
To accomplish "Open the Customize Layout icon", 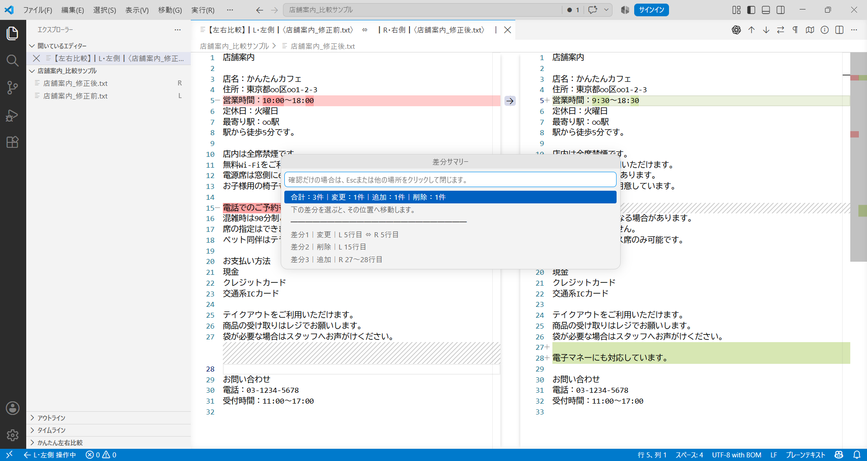I will click(x=736, y=10).
